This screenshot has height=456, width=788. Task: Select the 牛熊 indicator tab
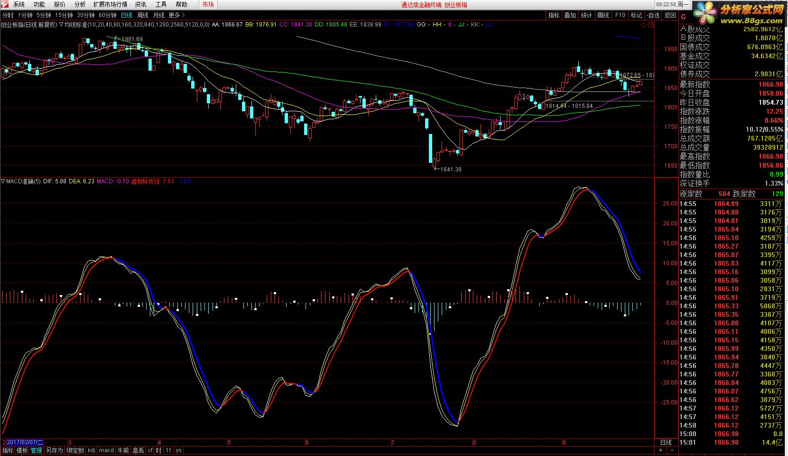(x=123, y=450)
